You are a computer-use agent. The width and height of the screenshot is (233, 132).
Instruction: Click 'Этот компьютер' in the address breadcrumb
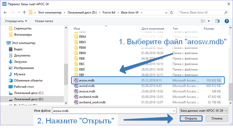coord(50,12)
